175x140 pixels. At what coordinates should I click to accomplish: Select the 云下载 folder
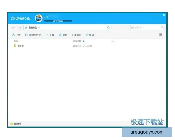coord(21,46)
